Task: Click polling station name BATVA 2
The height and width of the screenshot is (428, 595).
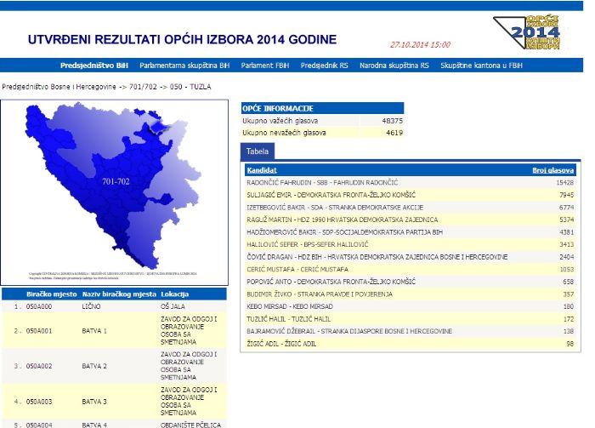Action: tap(94, 366)
